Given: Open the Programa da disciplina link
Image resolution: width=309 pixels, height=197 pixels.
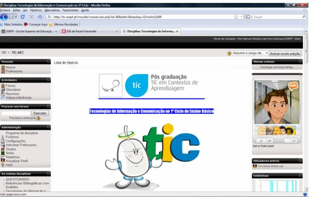Looking at the screenshot, I should click(x=21, y=133).
